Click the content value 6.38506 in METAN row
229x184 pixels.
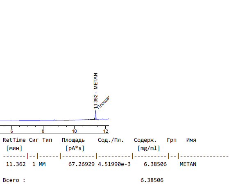point(155,164)
